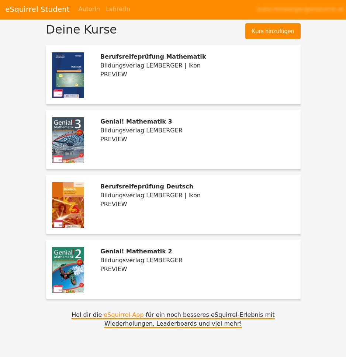Click the eSquirrel Student brand logo
The width and height of the screenshot is (346, 357).
tap(37, 9)
